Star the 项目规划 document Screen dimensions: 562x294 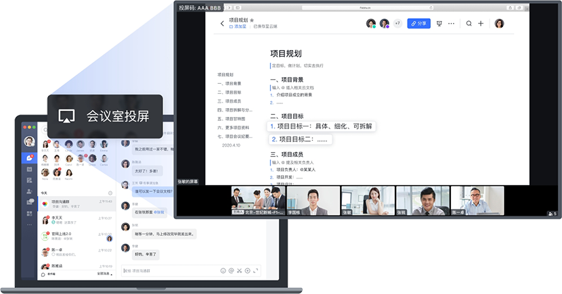click(x=252, y=21)
